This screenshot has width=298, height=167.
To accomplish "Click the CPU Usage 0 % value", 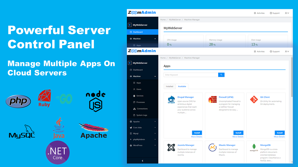I will click(169, 45).
